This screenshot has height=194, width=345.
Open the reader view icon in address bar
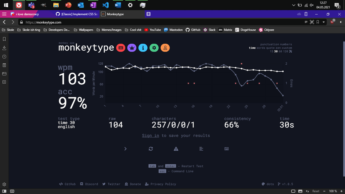click(x=306, y=22)
